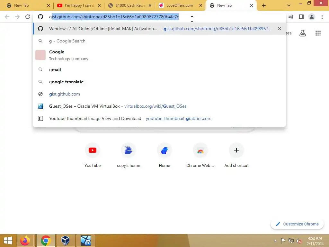
Task: Pick the gmail search suggestion
Action: [x=159, y=69]
